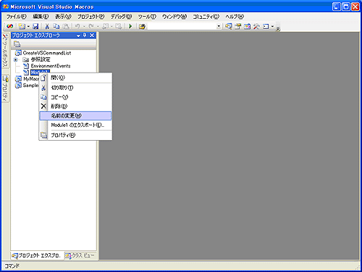
Task: Open toolbar options overflow button
Action: [x=278, y=28]
